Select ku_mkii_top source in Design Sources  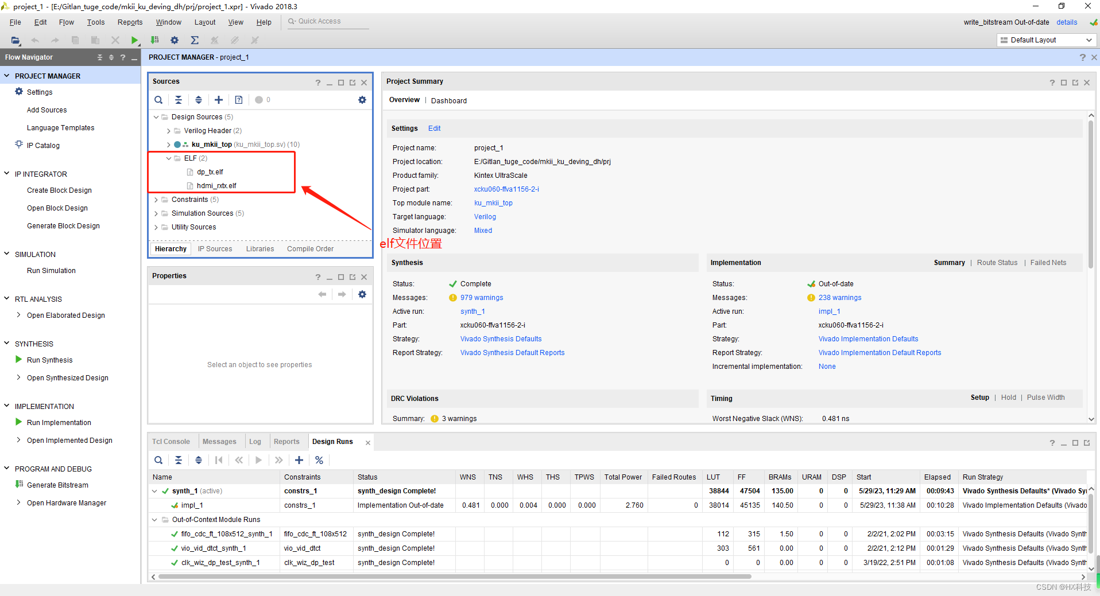tap(212, 145)
